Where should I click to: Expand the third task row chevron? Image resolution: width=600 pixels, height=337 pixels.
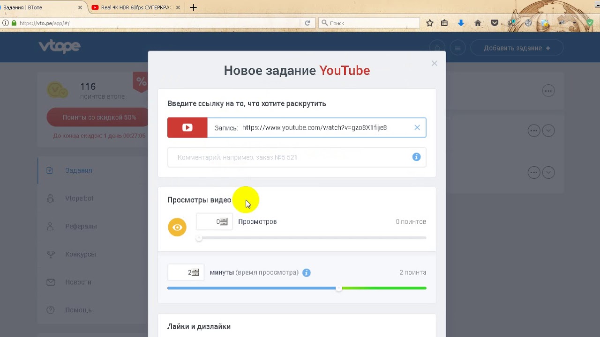pyautogui.click(x=548, y=173)
